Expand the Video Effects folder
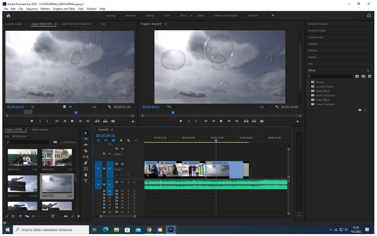The height and width of the screenshot is (236, 377). [x=308, y=100]
